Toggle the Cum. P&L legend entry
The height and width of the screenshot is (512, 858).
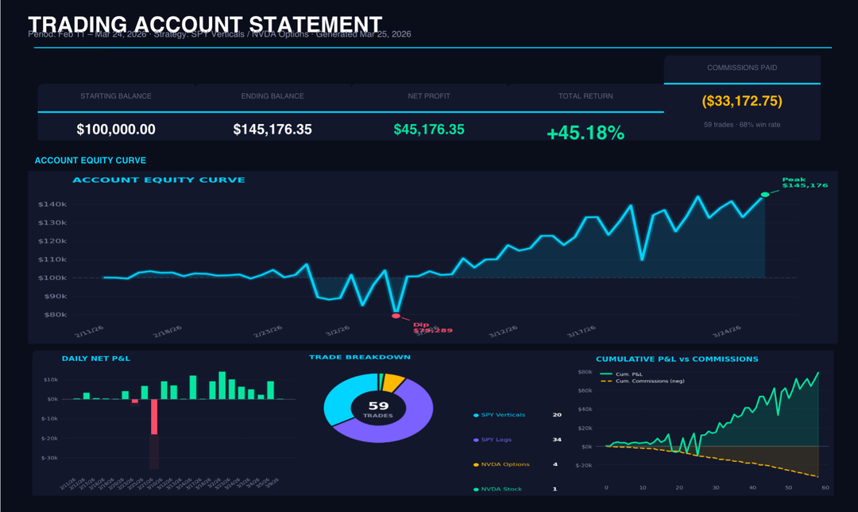click(x=628, y=374)
